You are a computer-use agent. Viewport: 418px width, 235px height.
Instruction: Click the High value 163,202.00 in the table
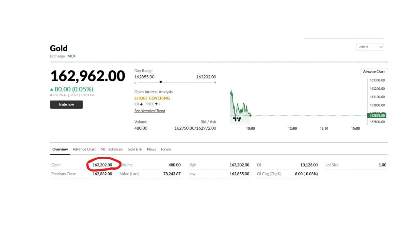tap(239, 165)
